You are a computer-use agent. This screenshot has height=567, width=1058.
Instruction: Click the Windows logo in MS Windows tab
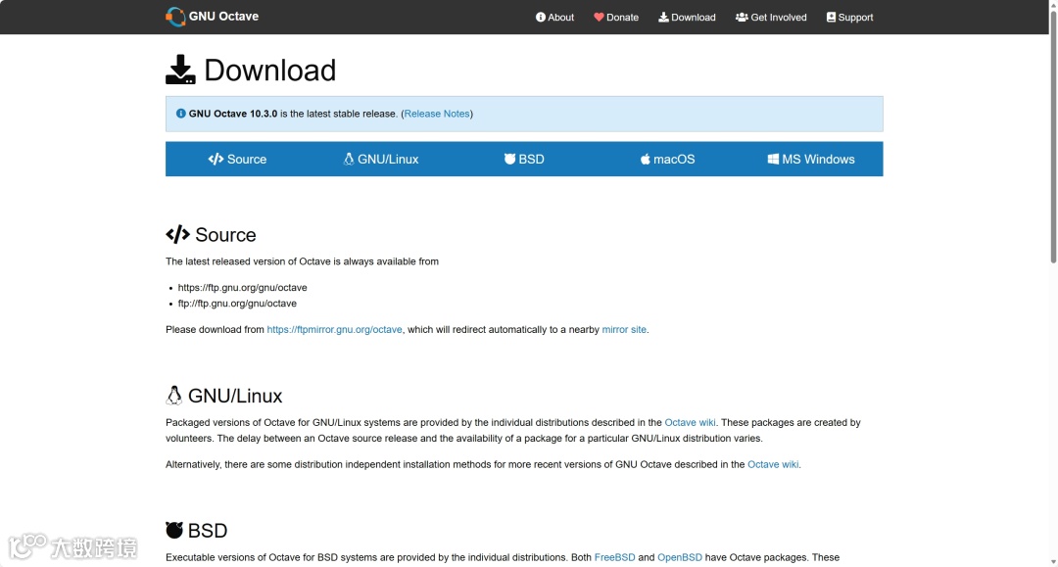tap(773, 159)
